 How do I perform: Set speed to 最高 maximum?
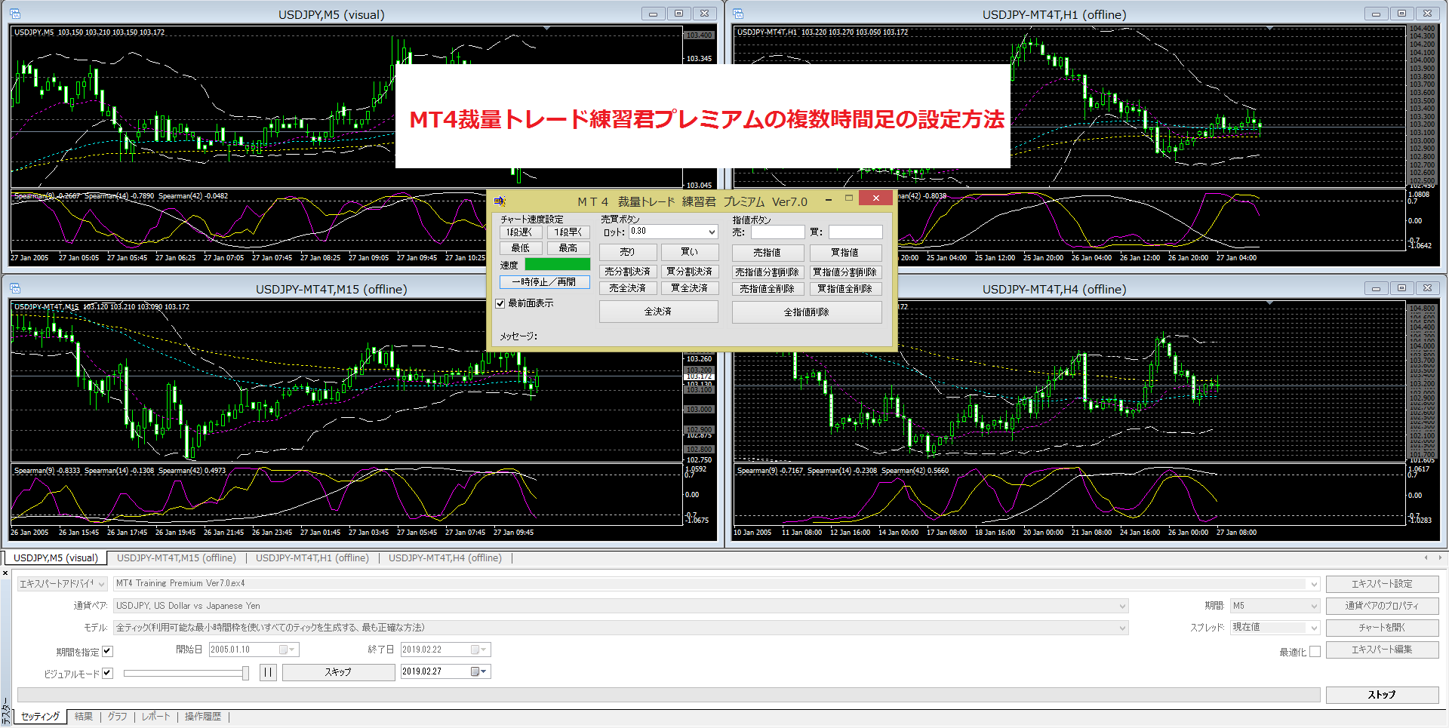click(568, 248)
